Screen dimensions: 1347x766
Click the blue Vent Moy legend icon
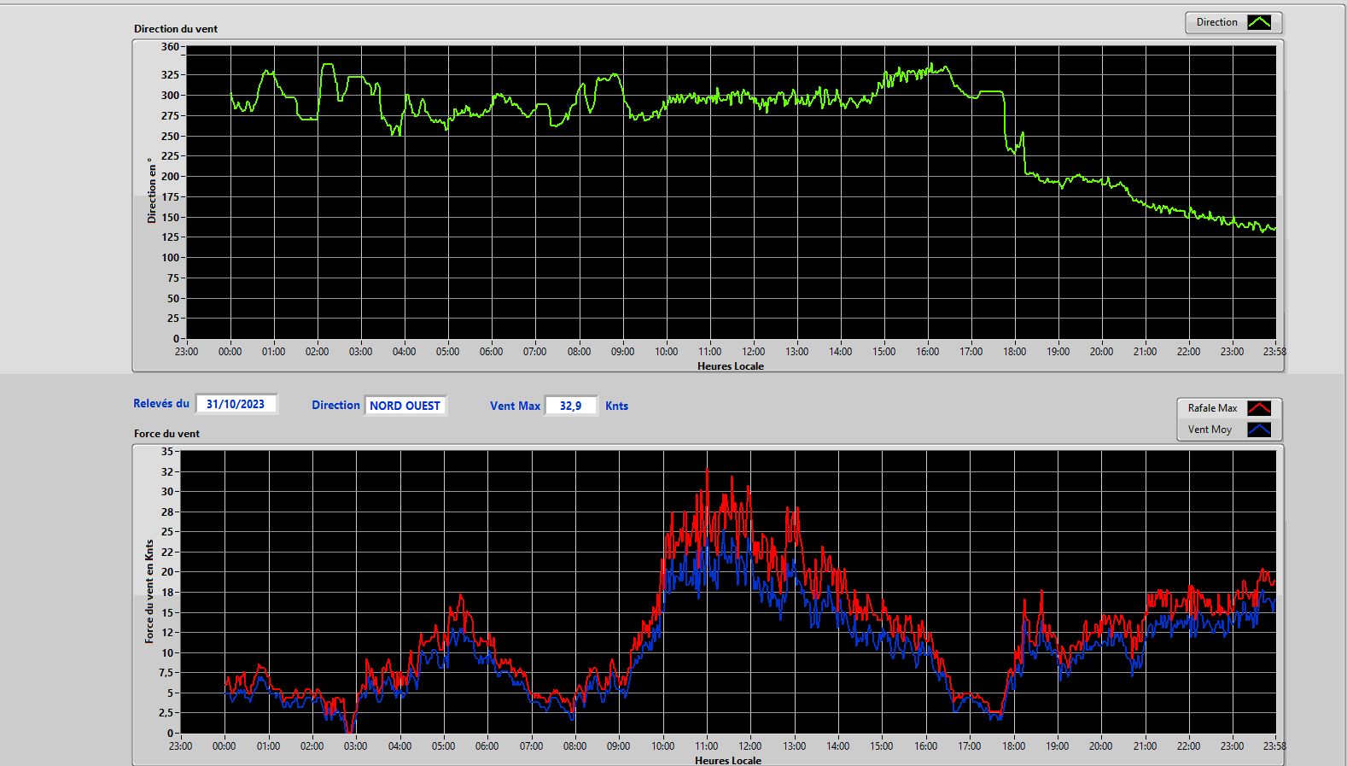pos(1259,430)
